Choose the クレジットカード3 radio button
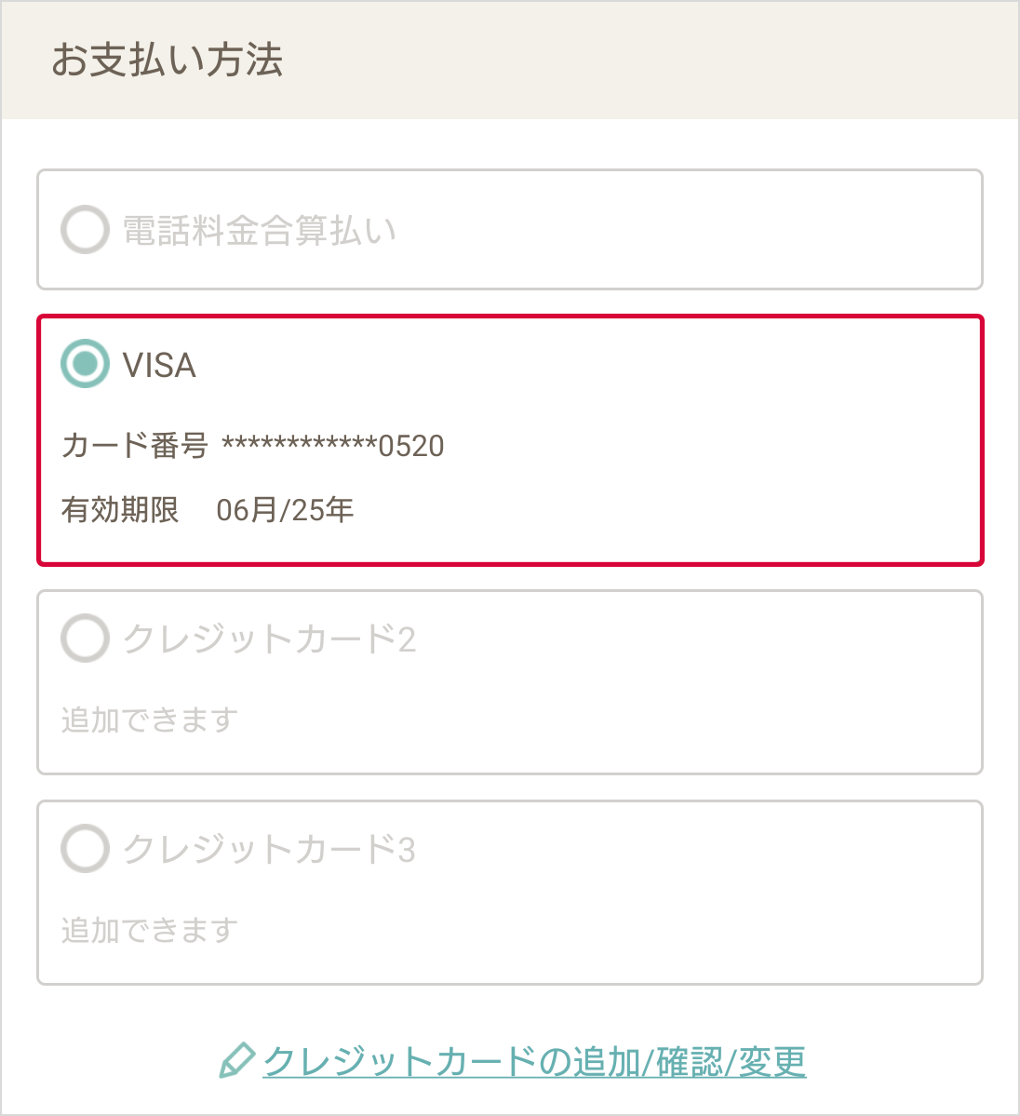1020x1116 pixels. click(x=85, y=849)
